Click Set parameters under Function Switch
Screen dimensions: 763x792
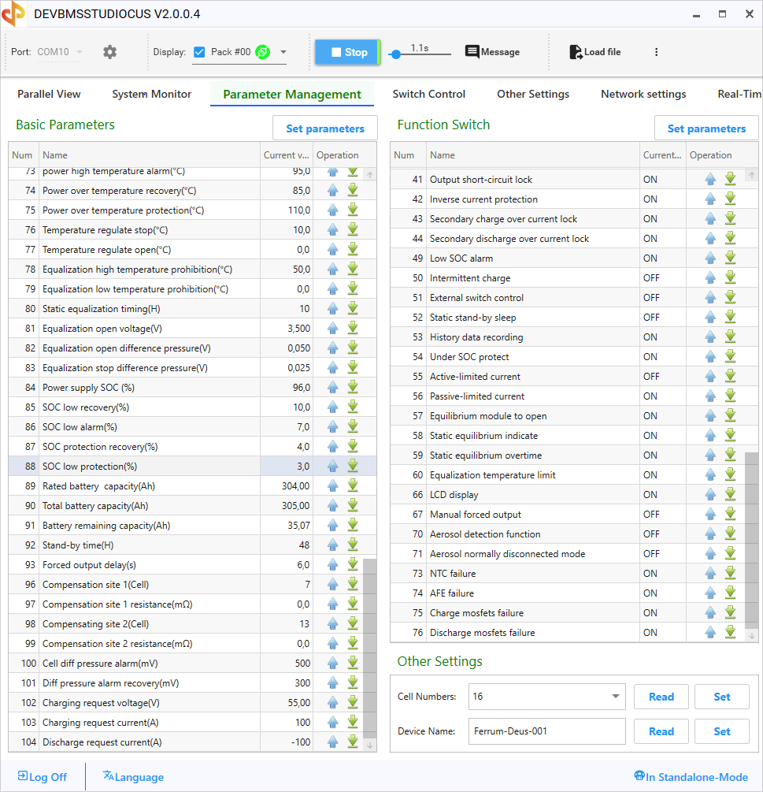click(x=706, y=128)
